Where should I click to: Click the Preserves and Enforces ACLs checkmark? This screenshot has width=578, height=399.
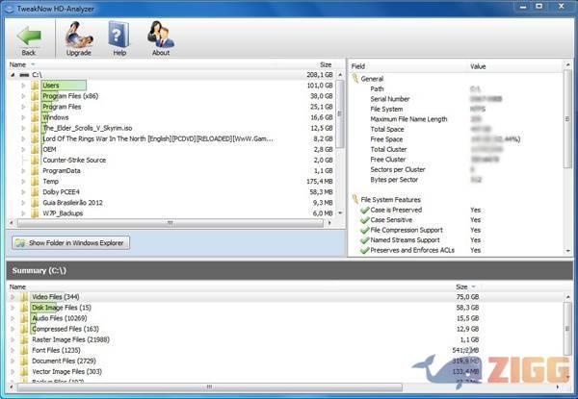pos(364,250)
